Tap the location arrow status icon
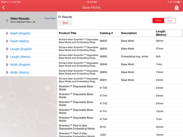Viewport: 183px width, 137px height. pos(168,2)
